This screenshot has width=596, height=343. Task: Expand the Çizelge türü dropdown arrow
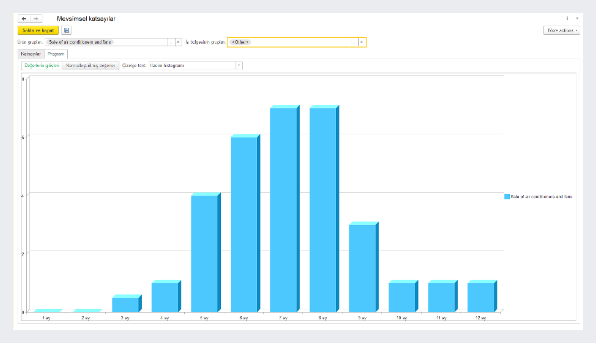click(239, 66)
